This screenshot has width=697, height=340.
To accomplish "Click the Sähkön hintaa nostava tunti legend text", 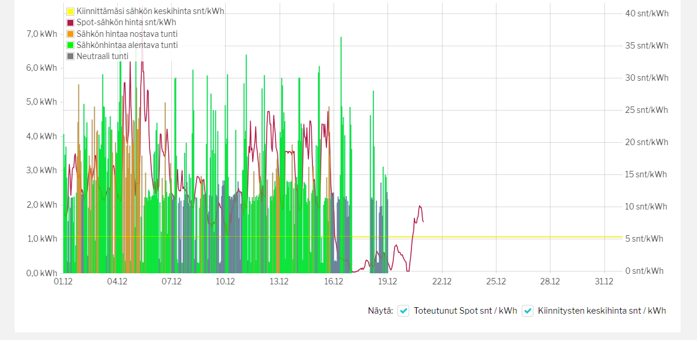I will tap(125, 34).
